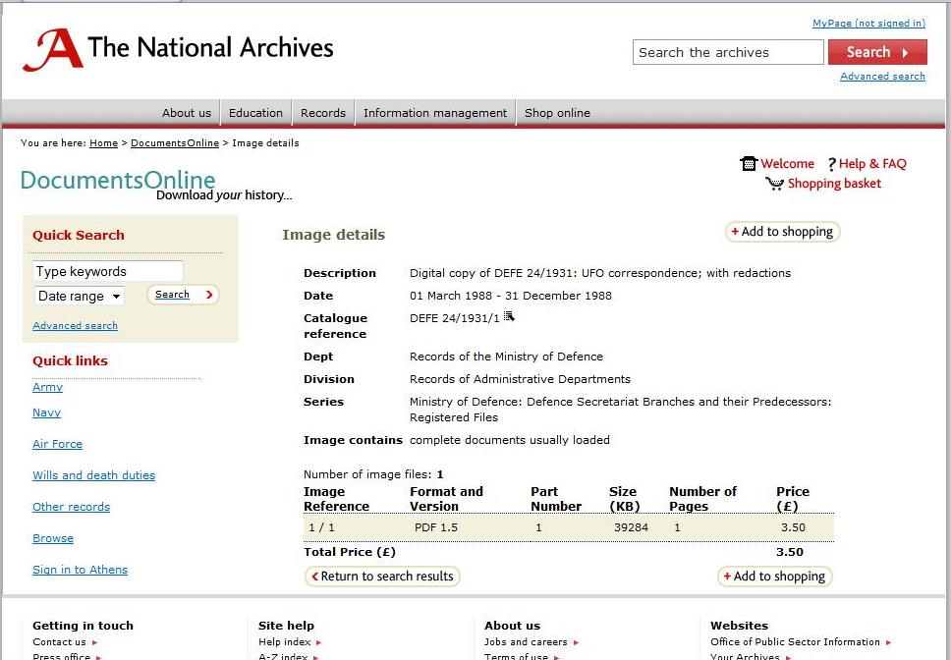The height and width of the screenshot is (660, 951).
Task: Return to search results
Action: [x=382, y=577]
